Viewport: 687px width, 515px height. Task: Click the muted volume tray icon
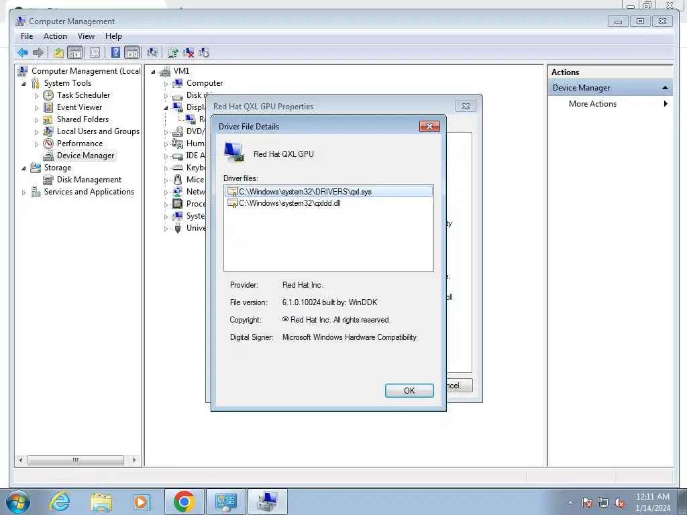pos(619,502)
